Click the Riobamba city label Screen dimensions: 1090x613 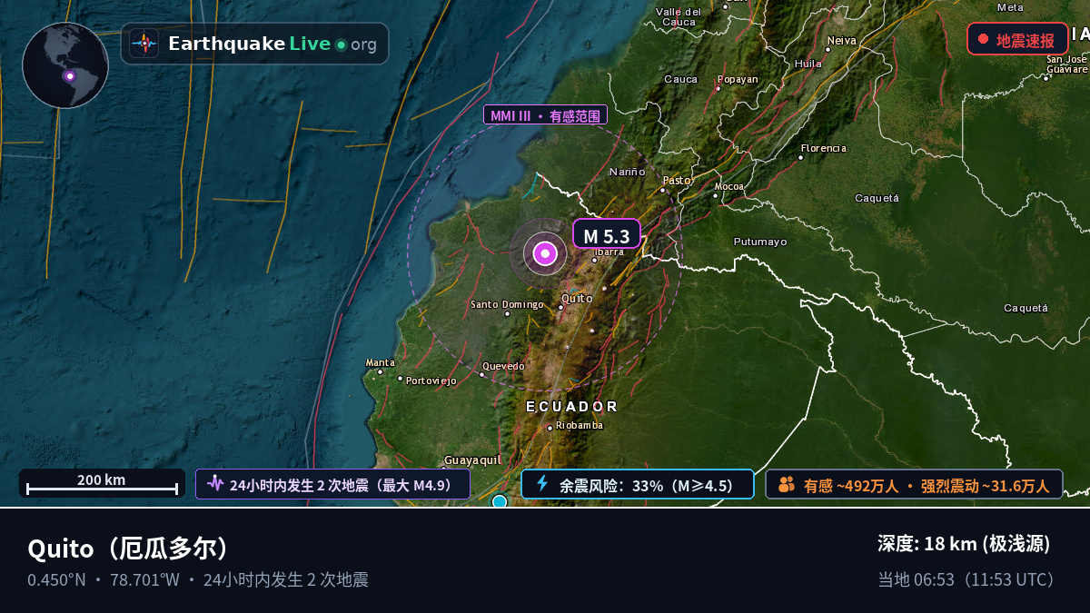click(580, 425)
